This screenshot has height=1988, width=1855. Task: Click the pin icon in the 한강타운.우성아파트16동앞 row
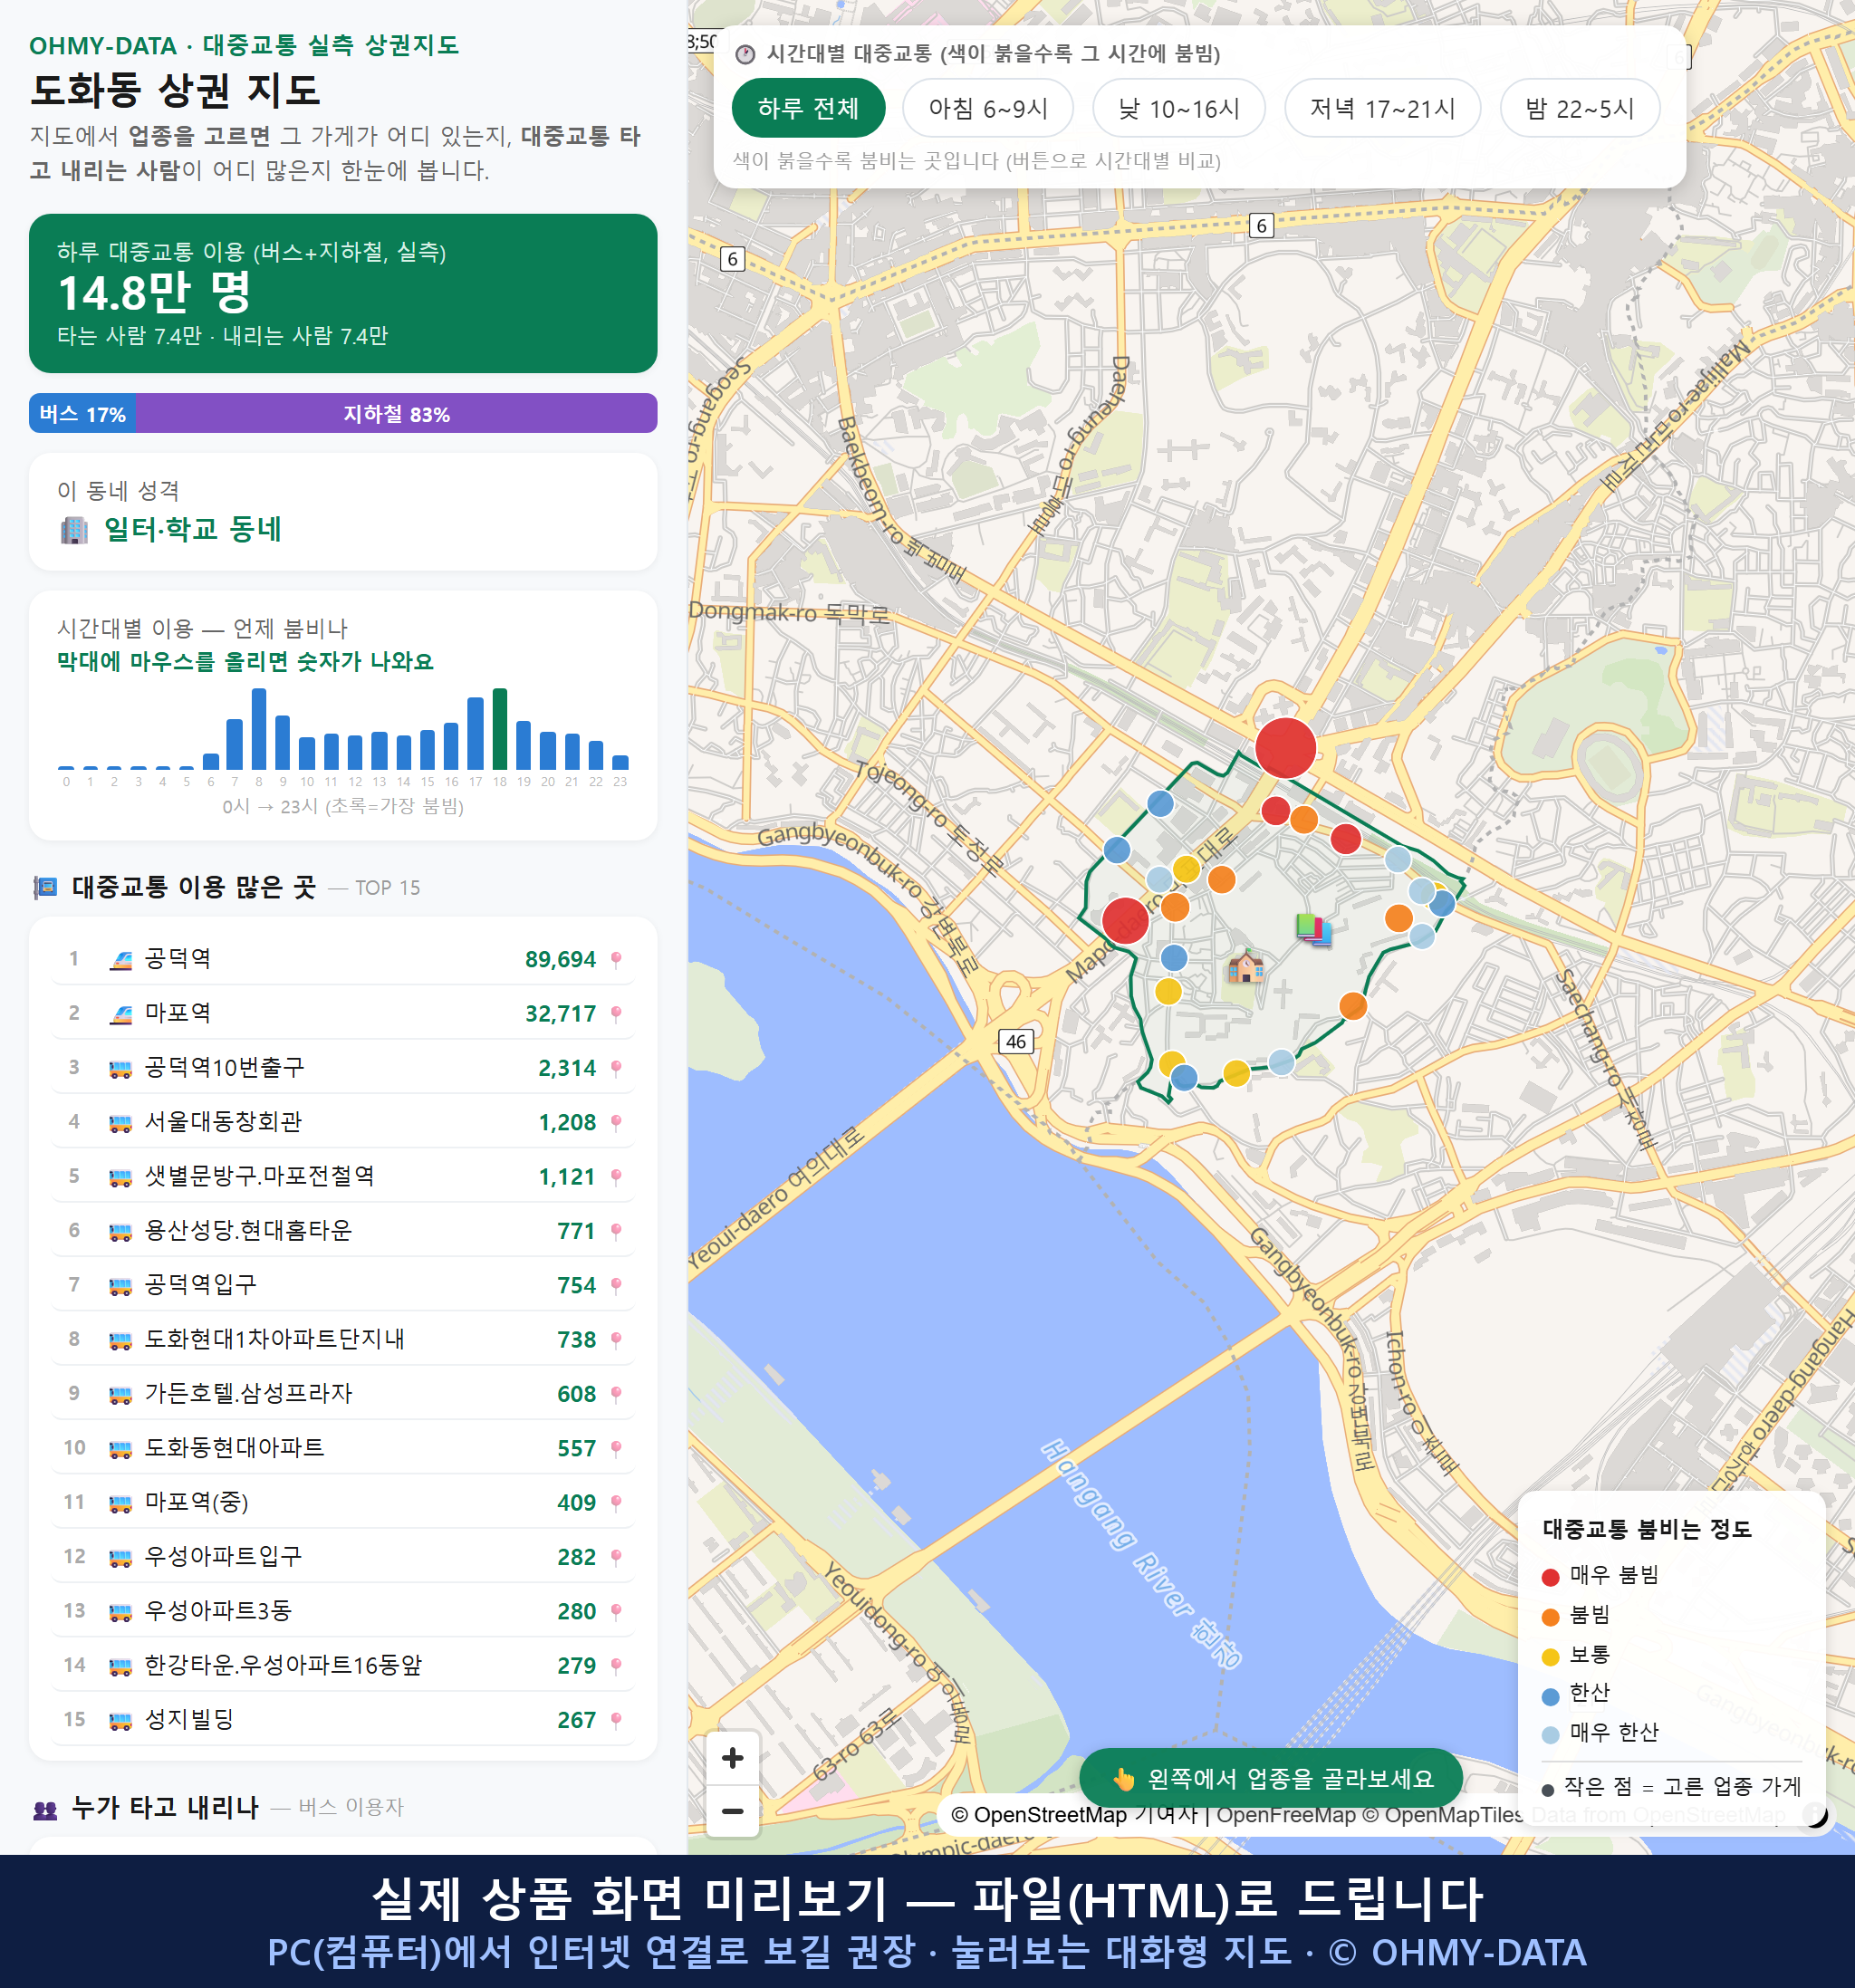click(x=616, y=1666)
